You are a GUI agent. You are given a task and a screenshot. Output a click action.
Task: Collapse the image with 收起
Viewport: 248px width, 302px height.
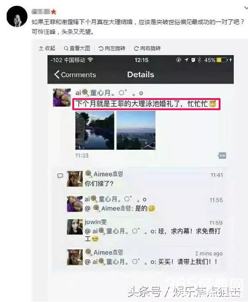click(x=47, y=48)
